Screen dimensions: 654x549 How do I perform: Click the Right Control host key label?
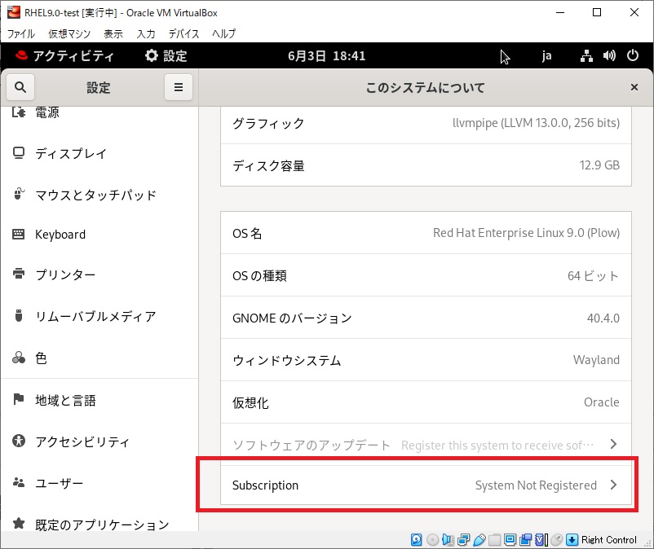(x=609, y=540)
